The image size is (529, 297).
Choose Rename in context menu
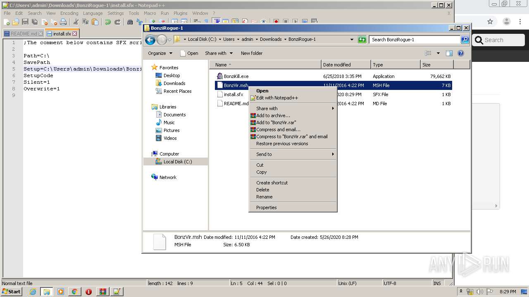pos(293,197)
